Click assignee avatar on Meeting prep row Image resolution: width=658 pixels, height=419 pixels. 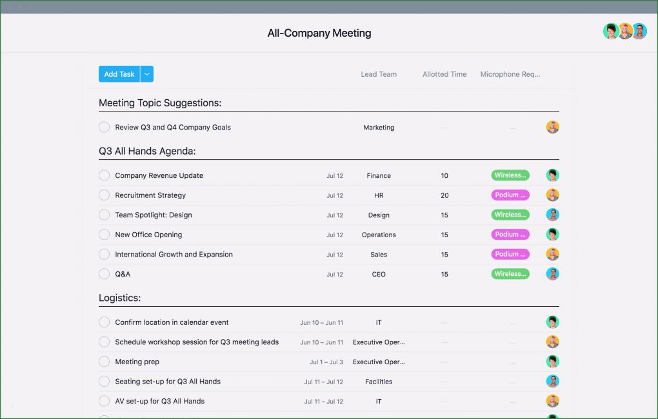[552, 362]
